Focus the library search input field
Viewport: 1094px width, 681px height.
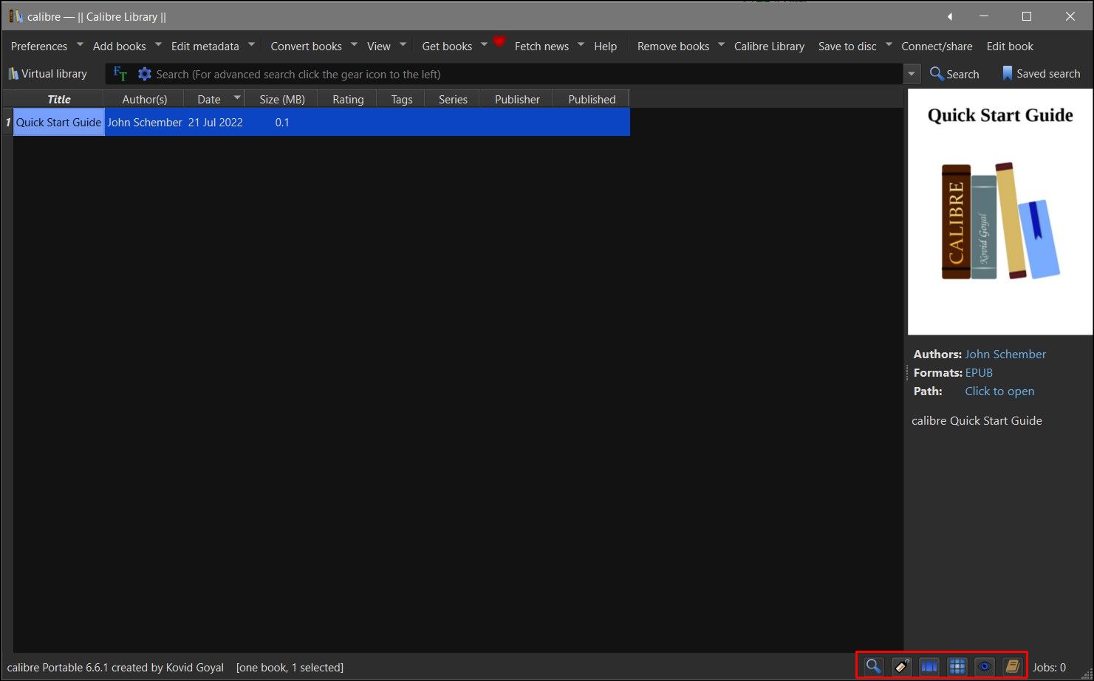coord(527,74)
